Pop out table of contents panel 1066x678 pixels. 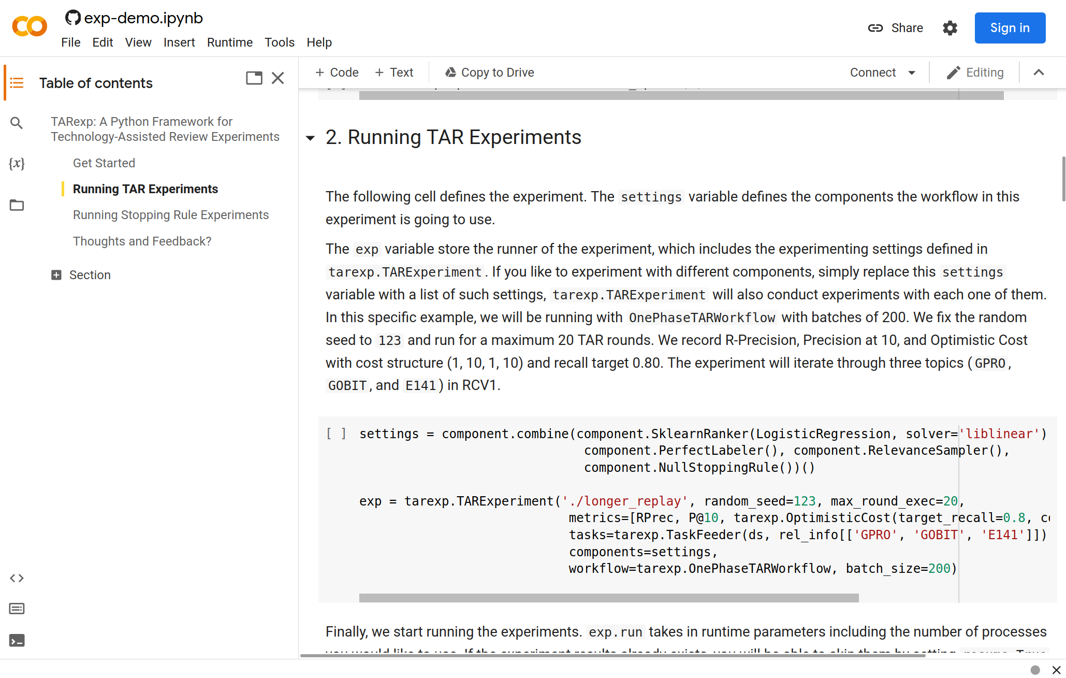[254, 78]
